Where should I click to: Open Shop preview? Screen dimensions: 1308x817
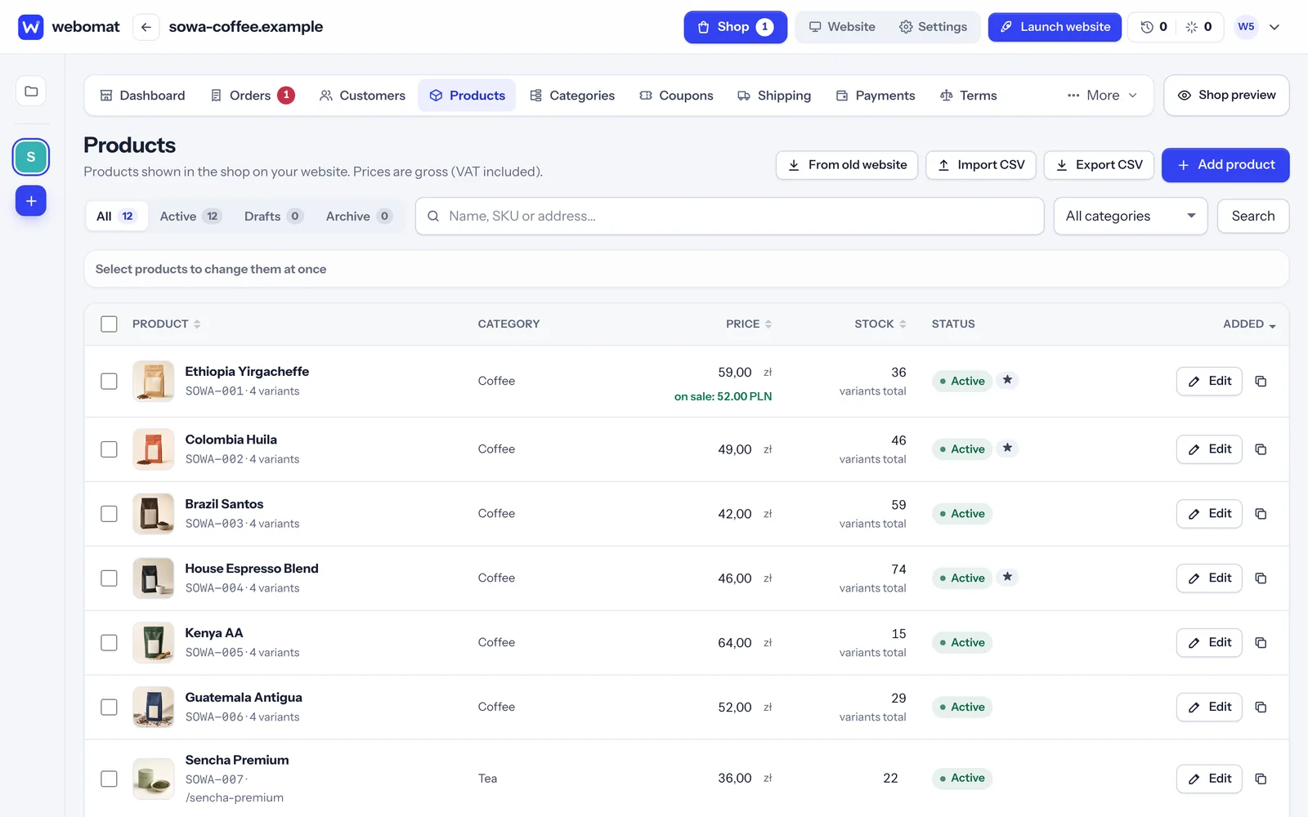coord(1226,96)
